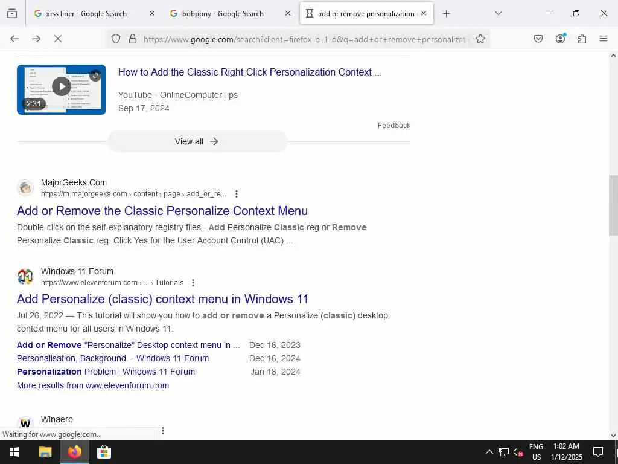Open Microsoft Store from taskbar
Image resolution: width=618 pixels, height=464 pixels.
(x=104, y=452)
